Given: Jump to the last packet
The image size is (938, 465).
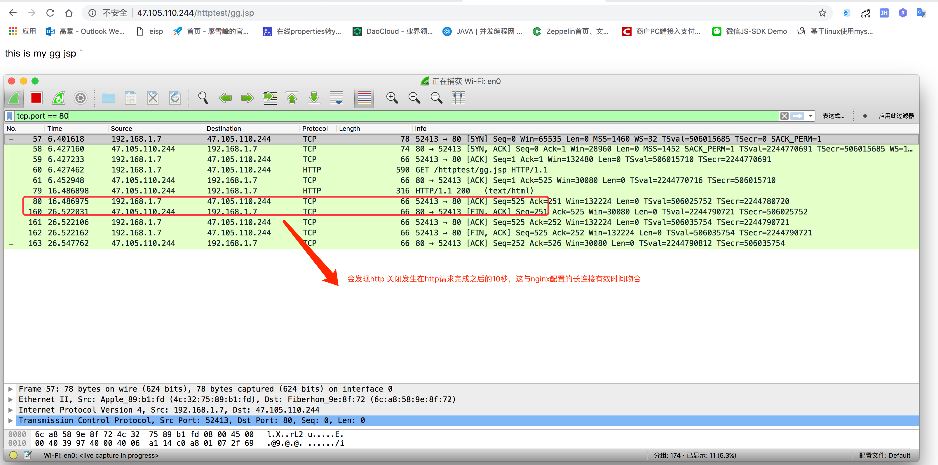Looking at the screenshot, I should 314,98.
